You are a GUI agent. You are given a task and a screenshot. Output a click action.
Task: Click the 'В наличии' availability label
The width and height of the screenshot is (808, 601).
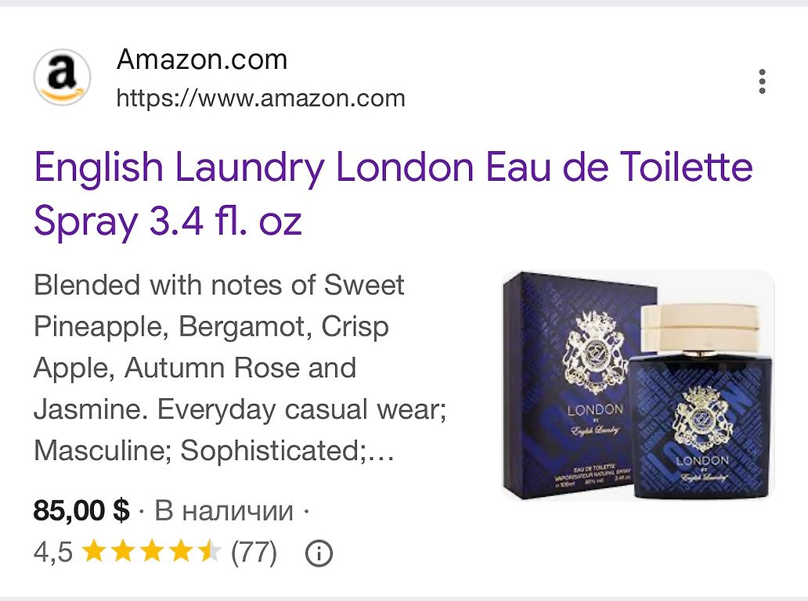(224, 510)
